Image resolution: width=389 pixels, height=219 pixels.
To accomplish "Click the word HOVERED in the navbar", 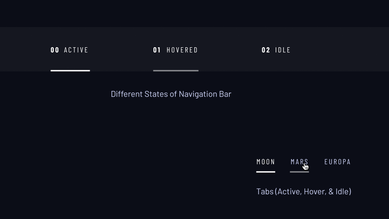I will (x=182, y=50).
